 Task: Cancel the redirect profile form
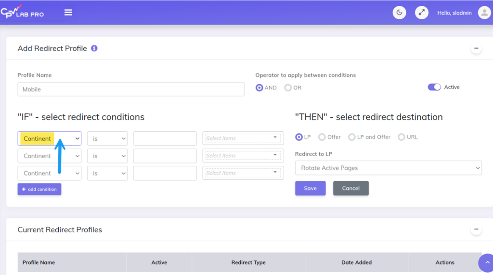pyautogui.click(x=351, y=188)
